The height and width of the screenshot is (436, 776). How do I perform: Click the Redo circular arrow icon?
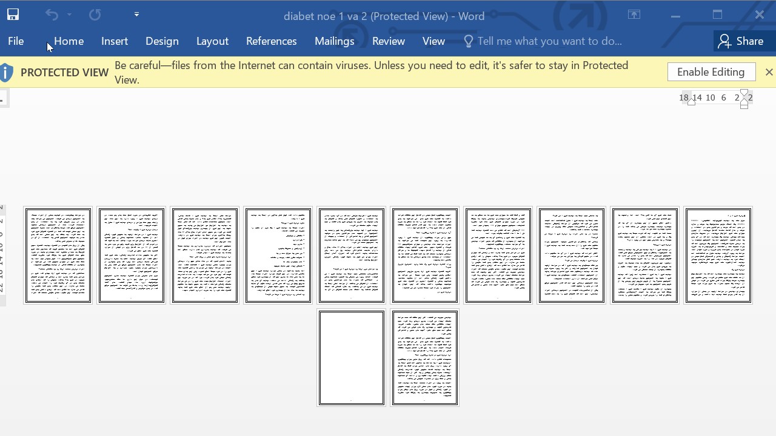point(95,15)
